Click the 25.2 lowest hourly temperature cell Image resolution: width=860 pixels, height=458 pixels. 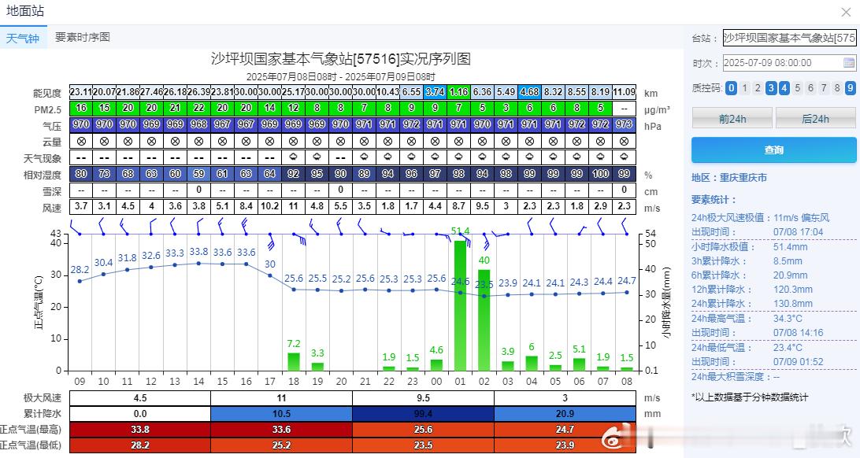[x=282, y=445]
